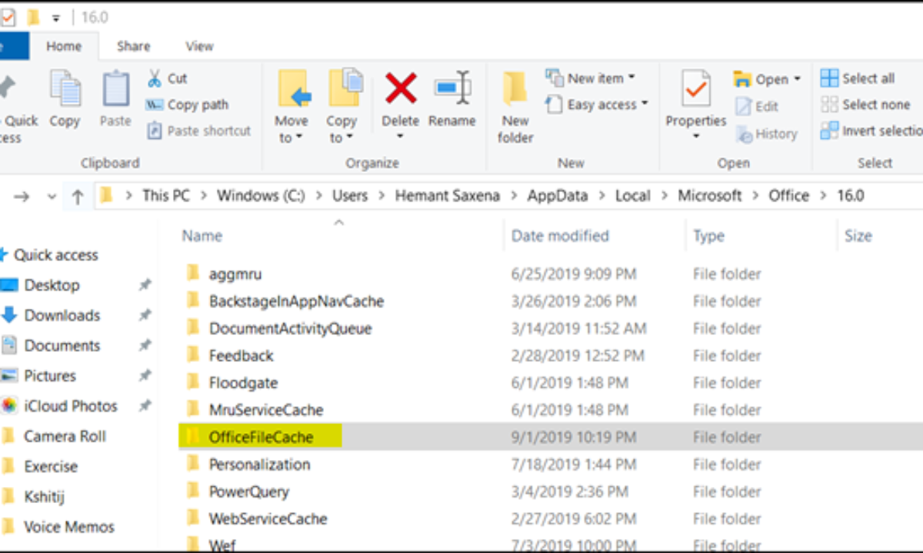Switch to the Home ribbon tab
Image resolution: width=923 pixels, height=553 pixels.
click(64, 46)
